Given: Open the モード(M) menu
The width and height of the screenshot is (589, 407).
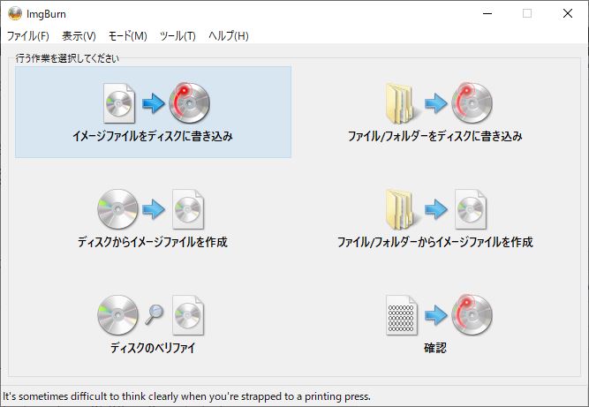Looking at the screenshot, I should 128,36.
